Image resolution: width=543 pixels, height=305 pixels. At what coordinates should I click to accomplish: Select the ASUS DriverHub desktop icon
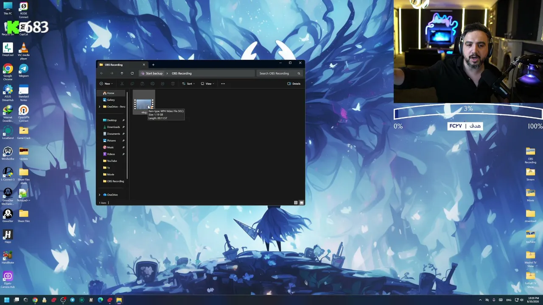click(x=8, y=93)
